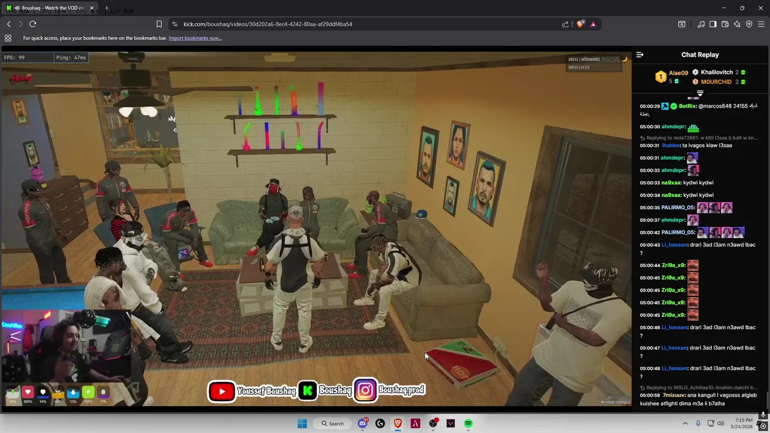Bookmark this page with the bookmark icon

pyautogui.click(x=159, y=24)
